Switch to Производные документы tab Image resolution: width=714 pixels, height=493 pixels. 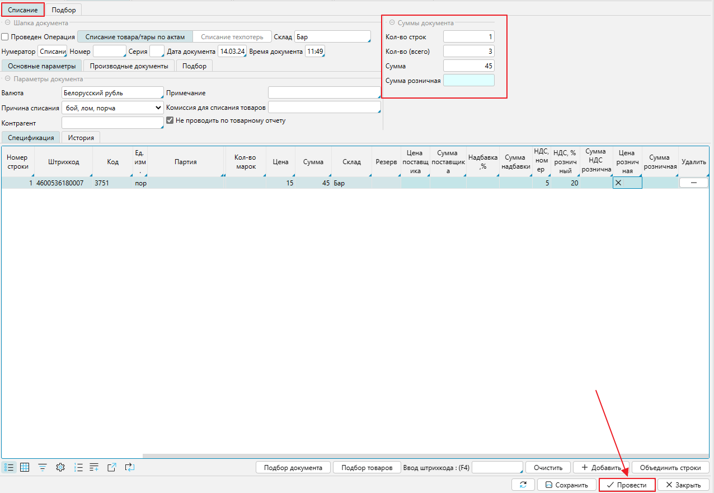point(129,66)
